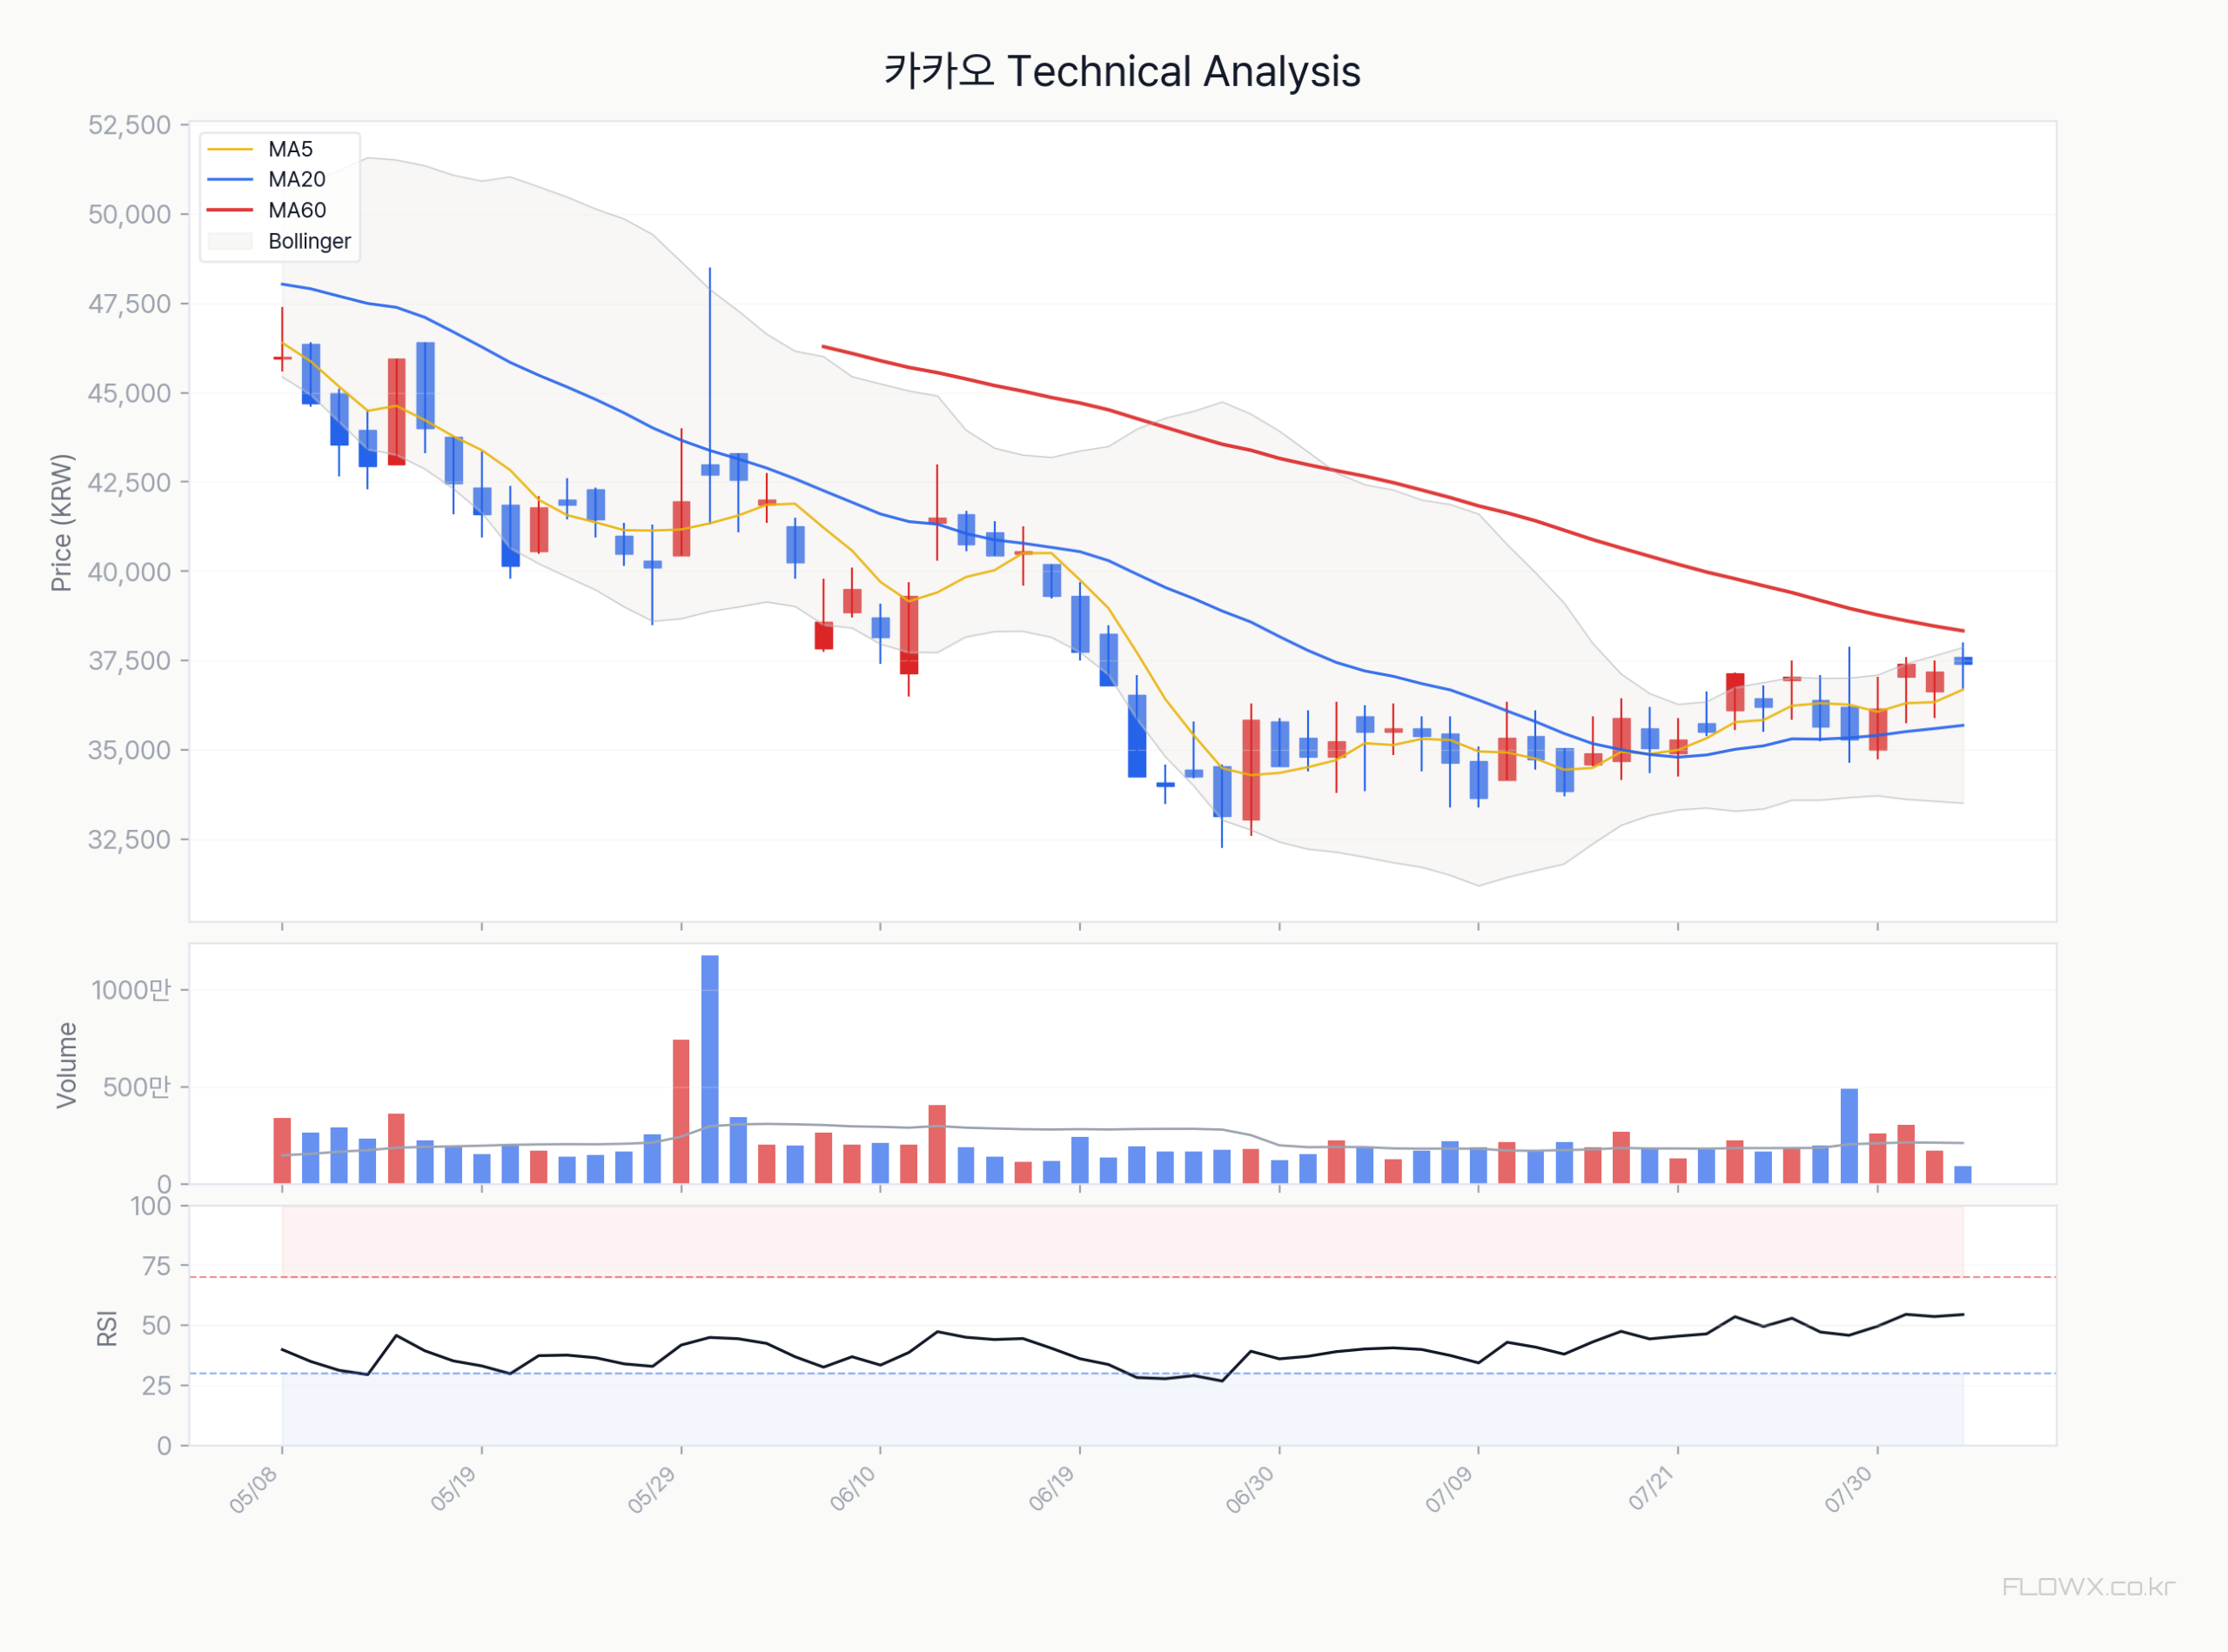The width and height of the screenshot is (2228, 1652).
Task: Click the Bollinger gray swatch in legend
Action: pos(230,242)
